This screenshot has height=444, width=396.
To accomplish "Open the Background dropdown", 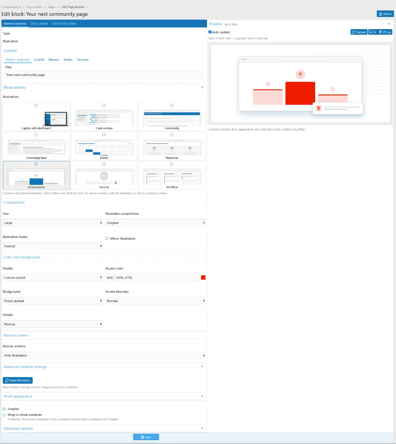I will click(53, 301).
